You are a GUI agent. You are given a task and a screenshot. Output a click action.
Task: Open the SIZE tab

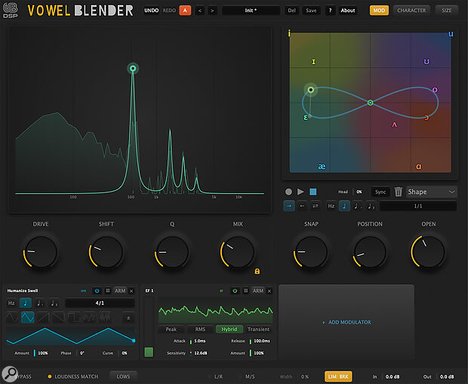click(447, 11)
